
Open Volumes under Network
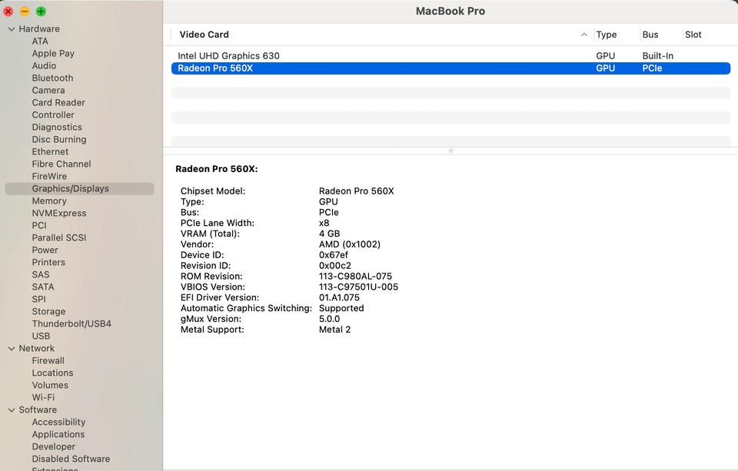click(x=51, y=385)
